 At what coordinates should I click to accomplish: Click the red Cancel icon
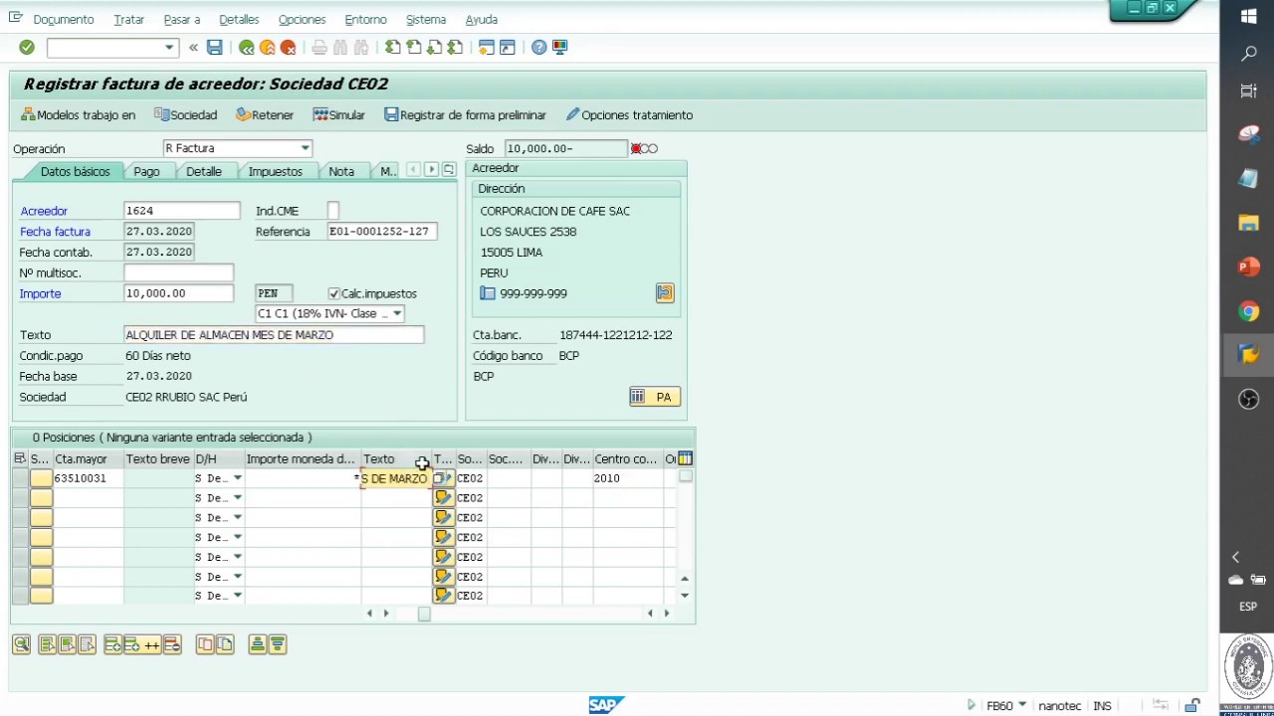[x=288, y=47]
